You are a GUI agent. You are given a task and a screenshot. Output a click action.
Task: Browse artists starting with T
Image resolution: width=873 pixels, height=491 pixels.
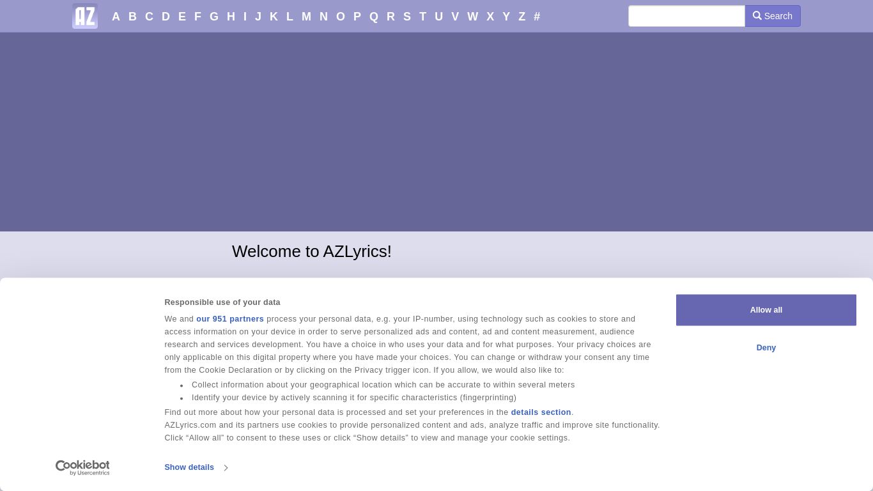[x=422, y=17]
